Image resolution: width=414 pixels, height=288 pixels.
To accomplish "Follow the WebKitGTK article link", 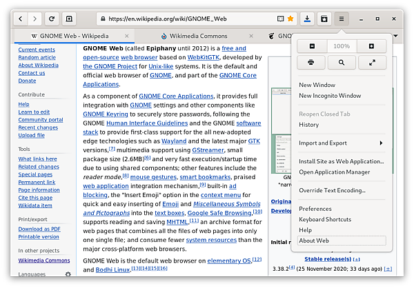I will pos(204,57).
